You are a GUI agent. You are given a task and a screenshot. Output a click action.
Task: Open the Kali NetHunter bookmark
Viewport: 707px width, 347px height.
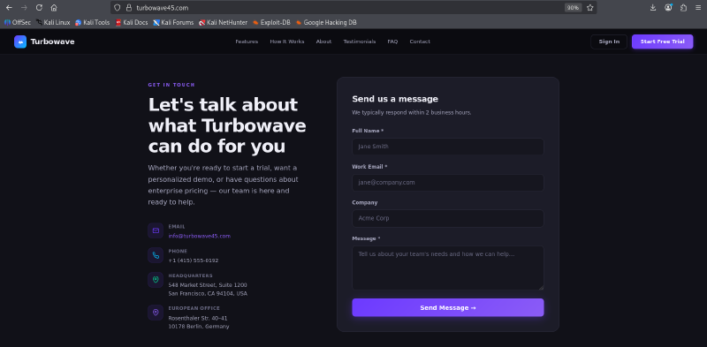coord(224,22)
